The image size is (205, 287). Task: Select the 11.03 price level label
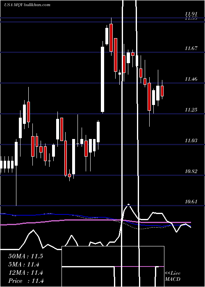pos(191,140)
